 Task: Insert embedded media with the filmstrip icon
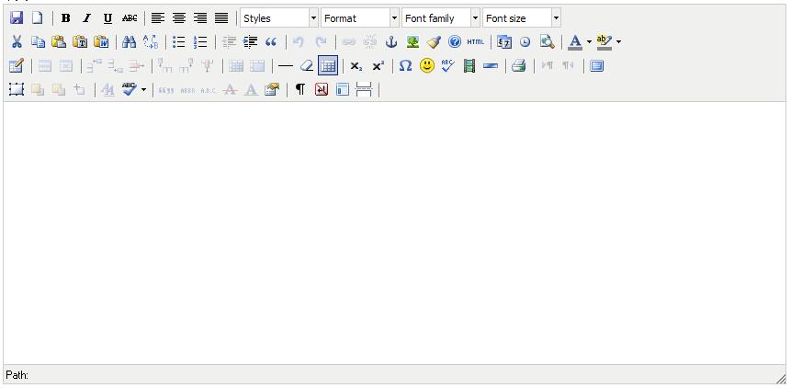pyautogui.click(x=469, y=65)
